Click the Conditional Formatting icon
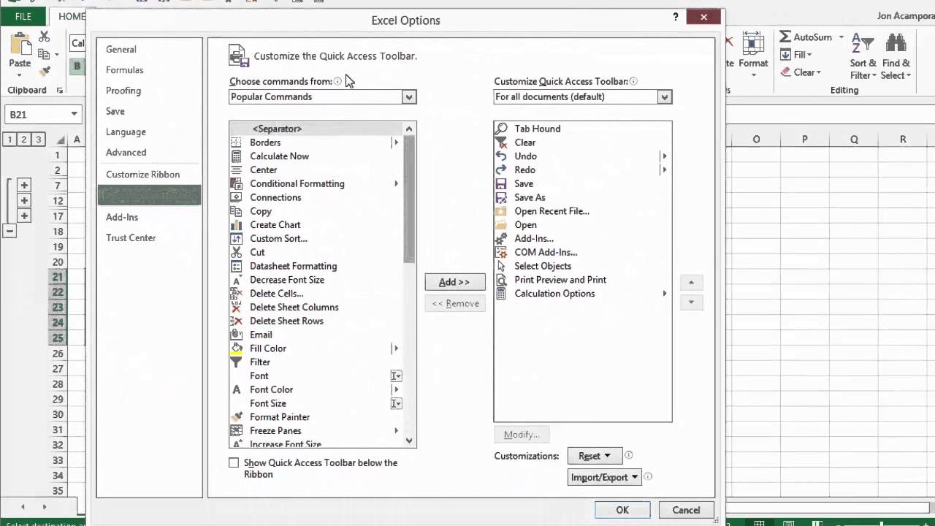The height and width of the screenshot is (526, 935). click(236, 183)
